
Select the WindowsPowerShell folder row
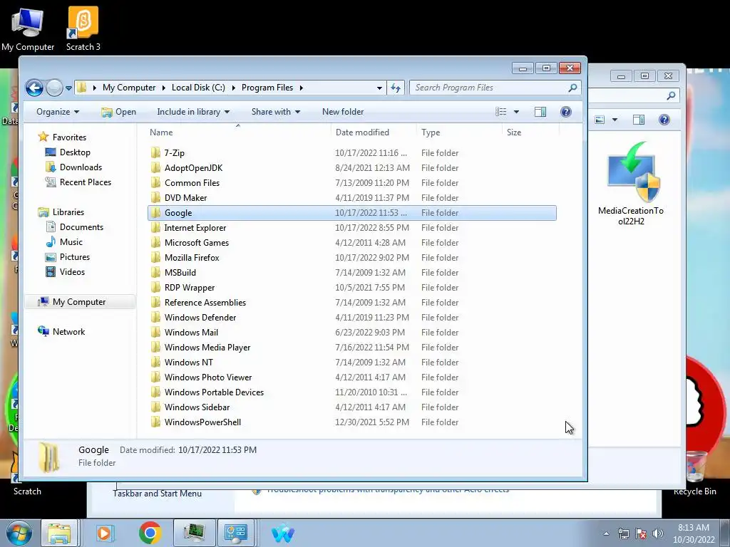point(352,422)
